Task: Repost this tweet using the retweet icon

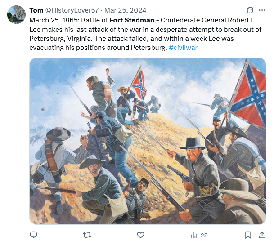Action: point(87,235)
